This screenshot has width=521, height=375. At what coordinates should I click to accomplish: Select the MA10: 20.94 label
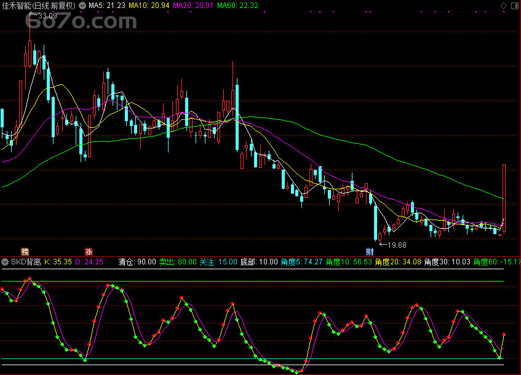click(x=149, y=6)
